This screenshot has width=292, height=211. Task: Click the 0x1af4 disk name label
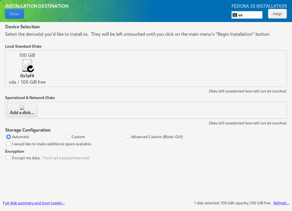[27, 76]
